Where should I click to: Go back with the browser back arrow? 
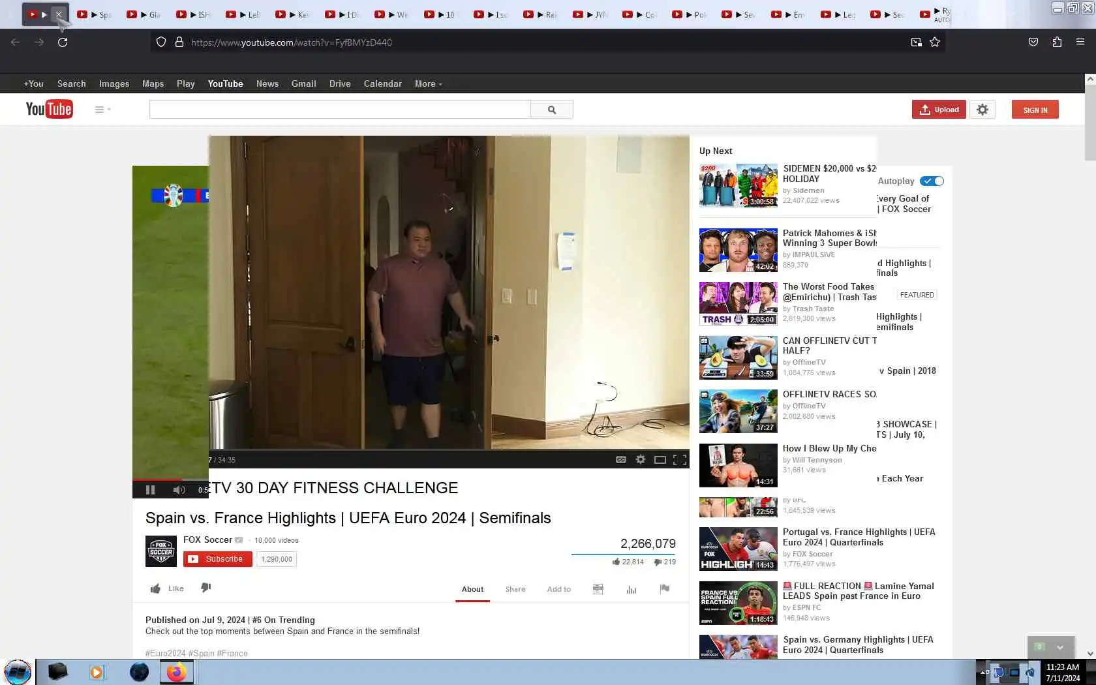[16, 42]
